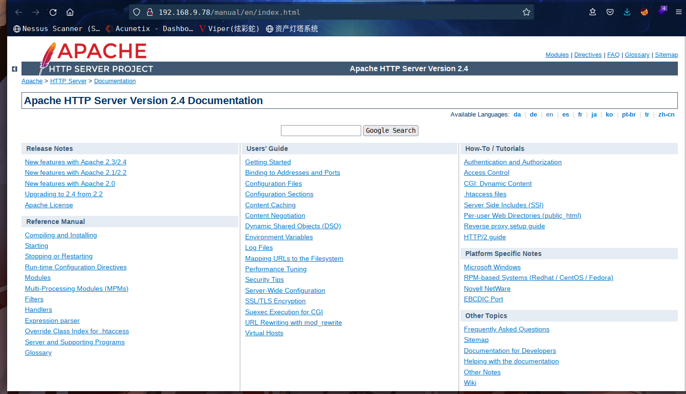Open the 资产灯塔系统 bookmark

coord(292,29)
